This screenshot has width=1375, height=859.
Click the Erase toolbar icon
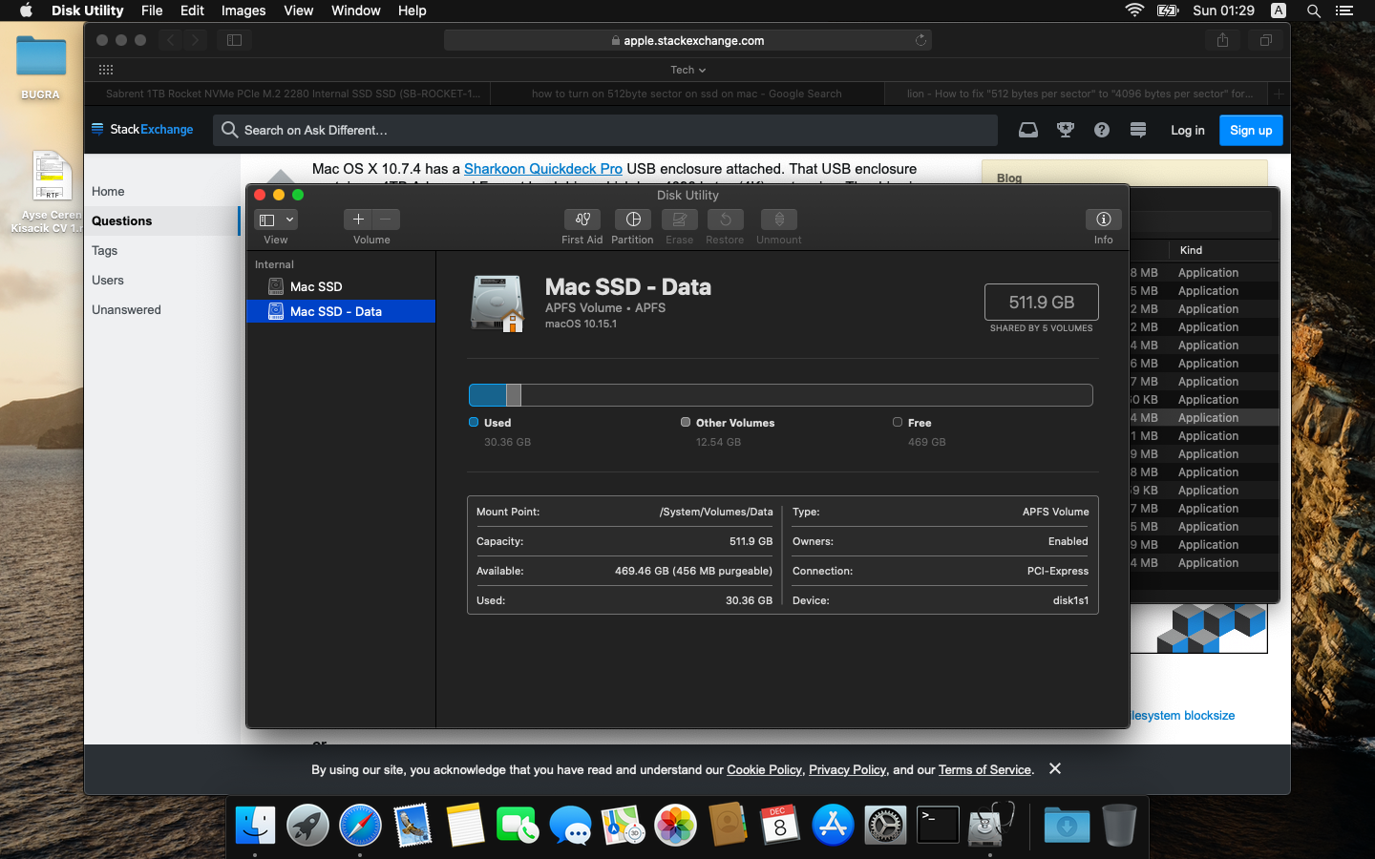[679, 220]
